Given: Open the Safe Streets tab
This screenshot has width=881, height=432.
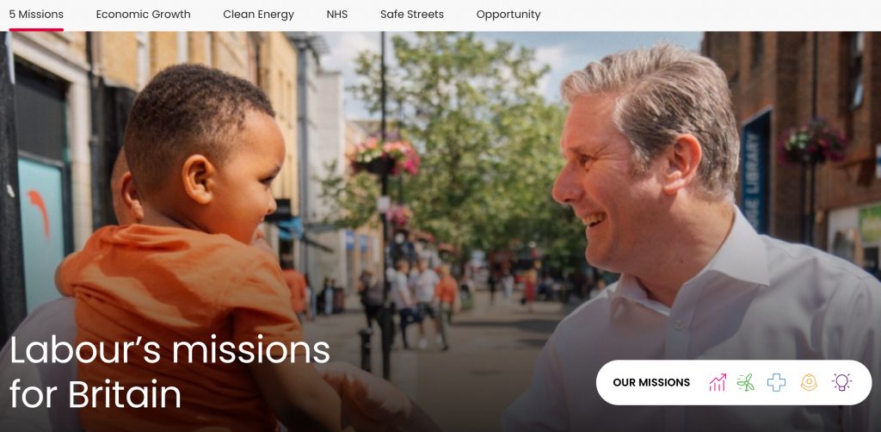Looking at the screenshot, I should pyautogui.click(x=412, y=15).
